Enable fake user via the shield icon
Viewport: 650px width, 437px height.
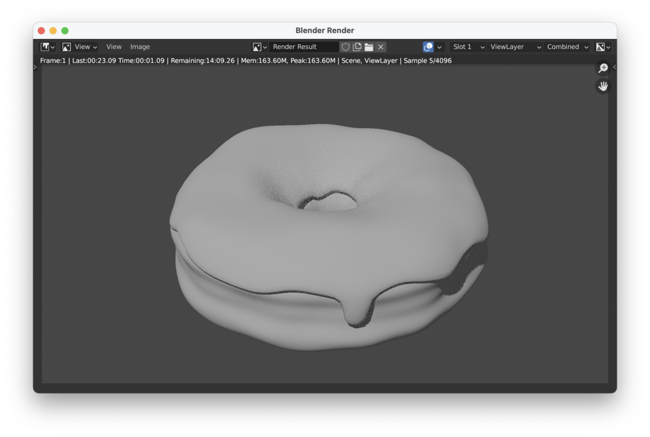(345, 47)
